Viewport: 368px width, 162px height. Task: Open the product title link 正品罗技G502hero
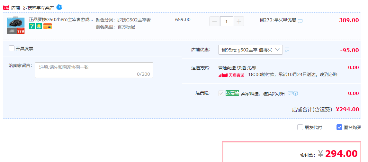61,19
